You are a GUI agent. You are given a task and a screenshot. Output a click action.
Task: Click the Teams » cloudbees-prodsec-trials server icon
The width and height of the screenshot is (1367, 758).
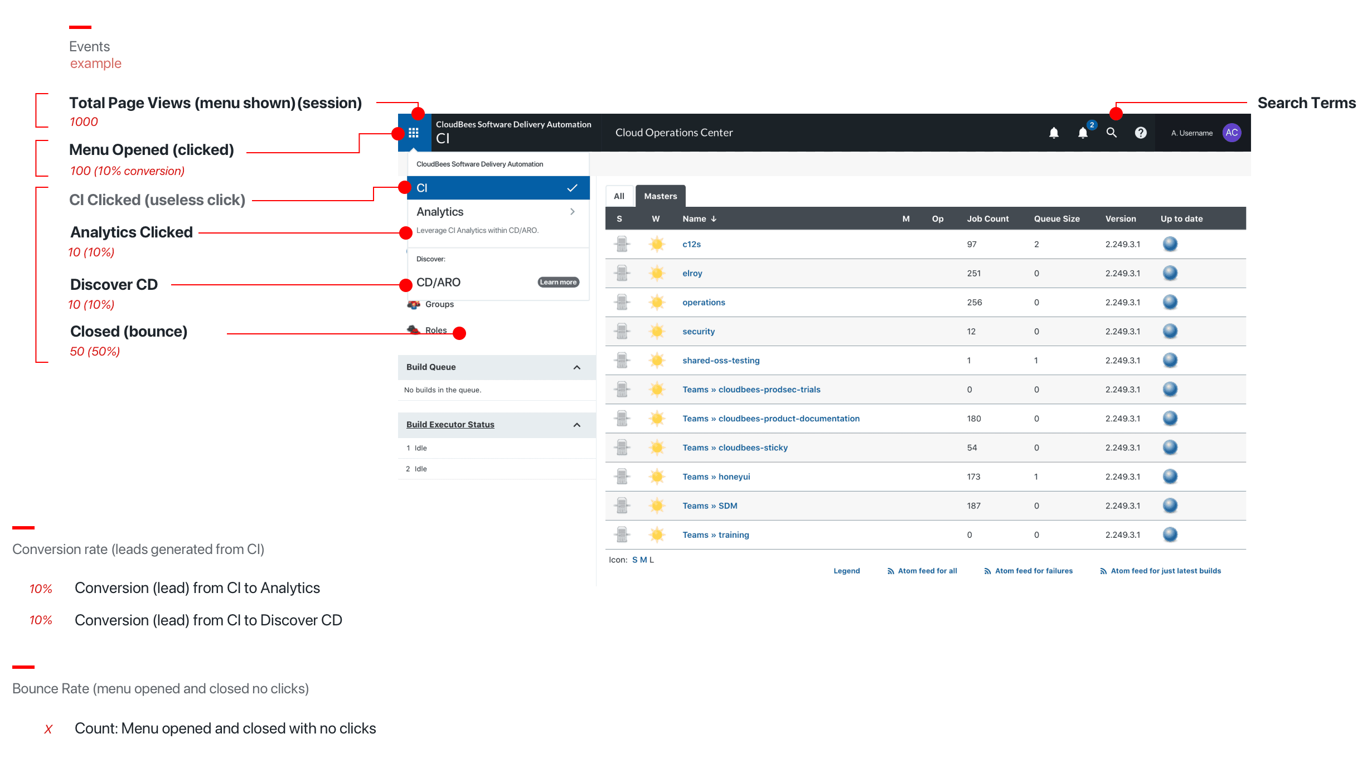point(622,389)
